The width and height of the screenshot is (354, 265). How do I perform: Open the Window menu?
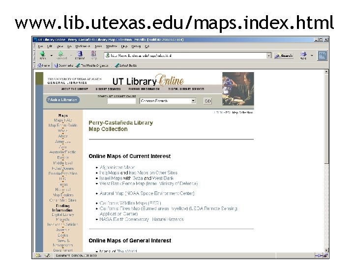pyautogui.click(x=111, y=46)
